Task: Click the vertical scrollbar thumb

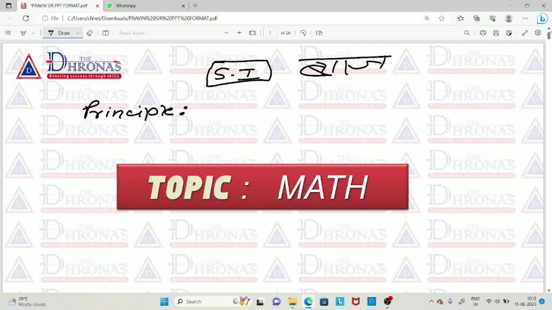Action: coord(549,35)
